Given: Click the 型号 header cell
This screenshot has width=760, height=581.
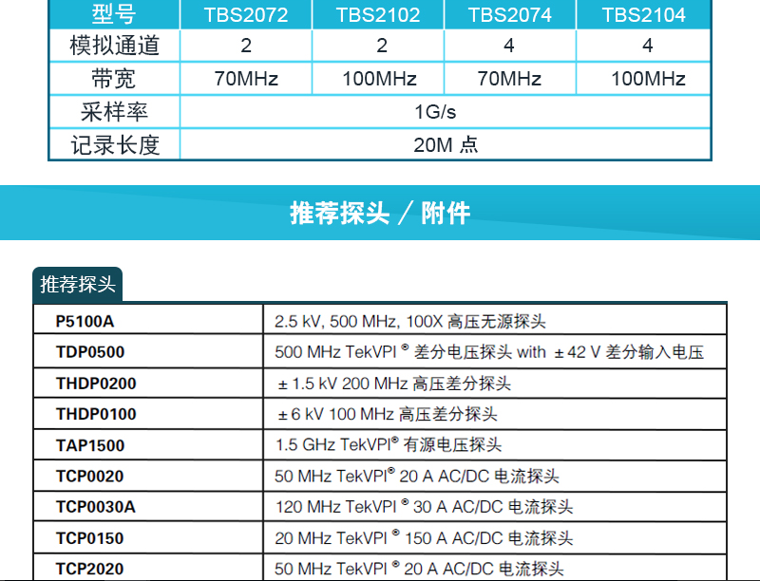Looking at the screenshot, I should 114,14.
